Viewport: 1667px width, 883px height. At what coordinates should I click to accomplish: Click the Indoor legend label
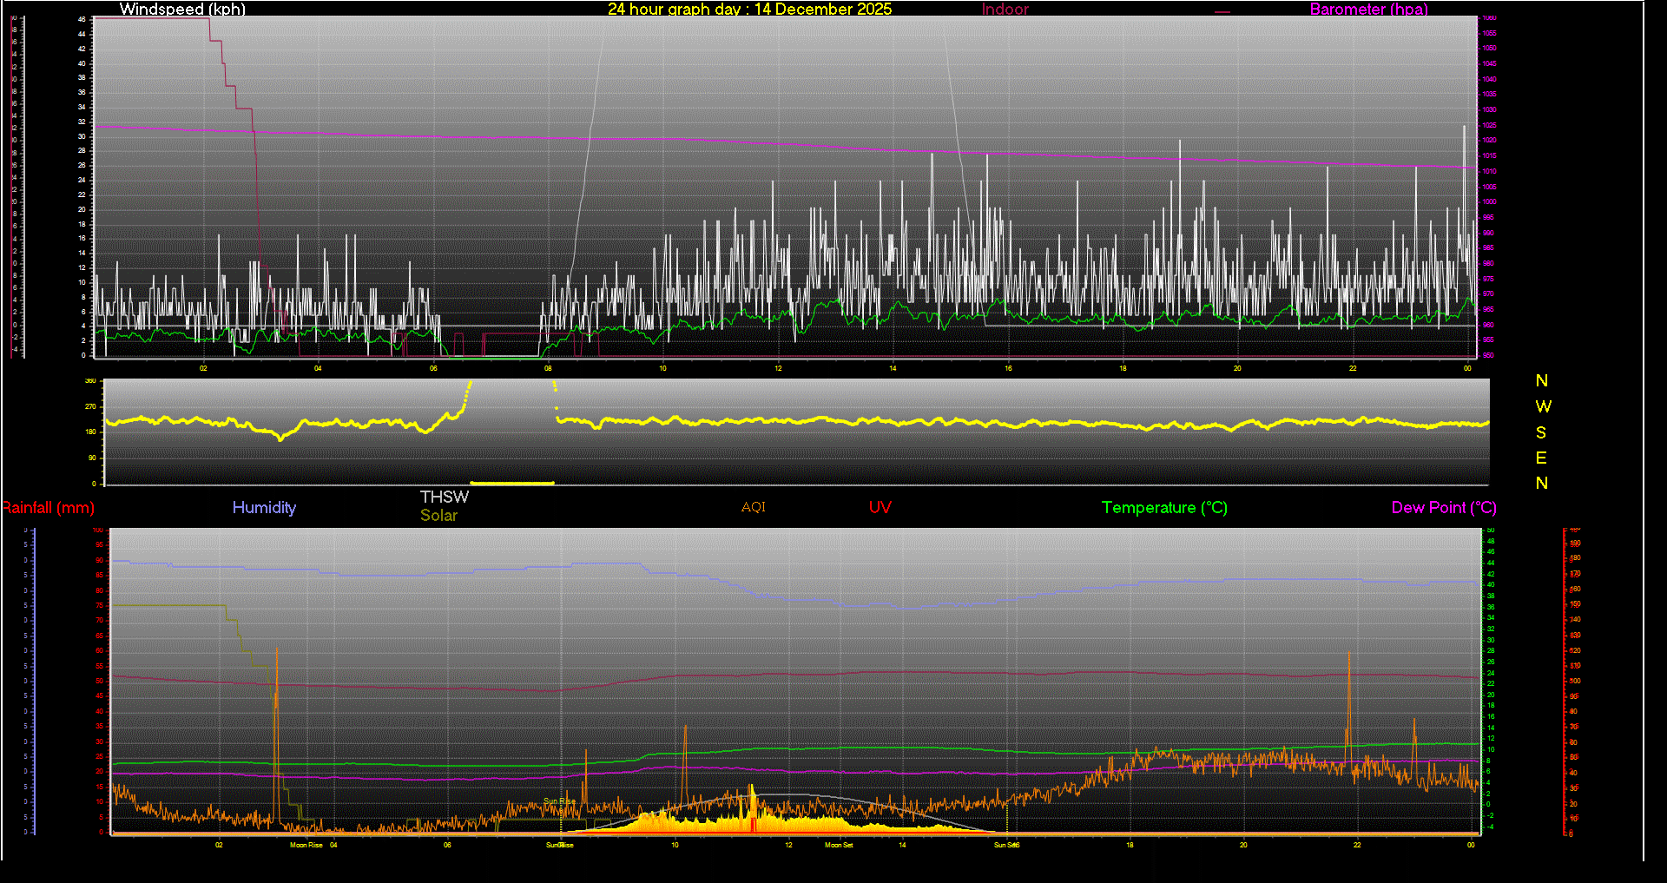click(x=1005, y=10)
